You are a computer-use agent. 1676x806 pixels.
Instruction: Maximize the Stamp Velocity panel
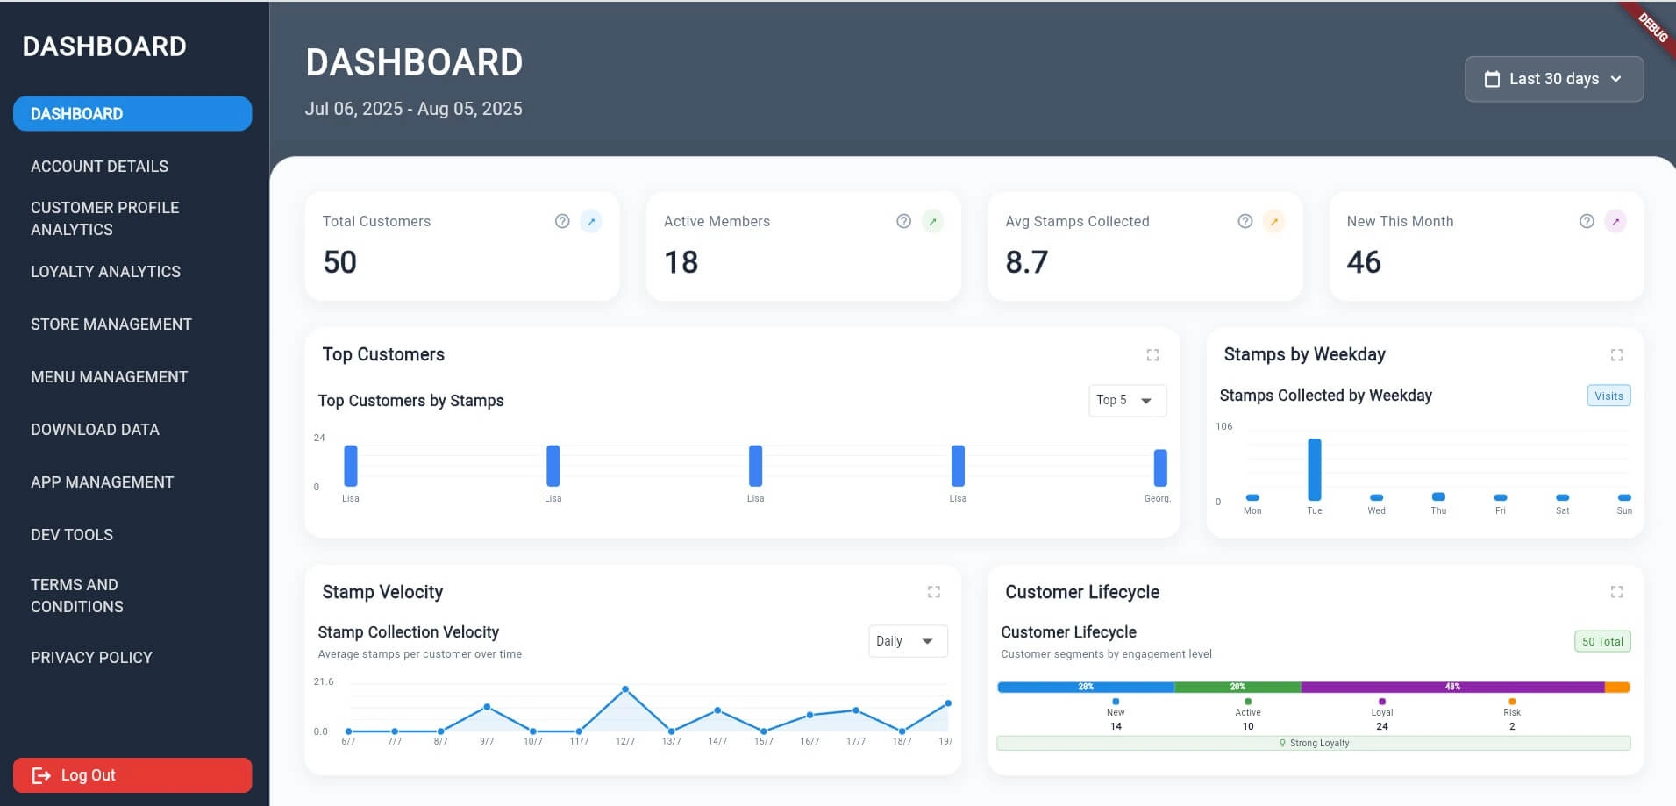933,592
